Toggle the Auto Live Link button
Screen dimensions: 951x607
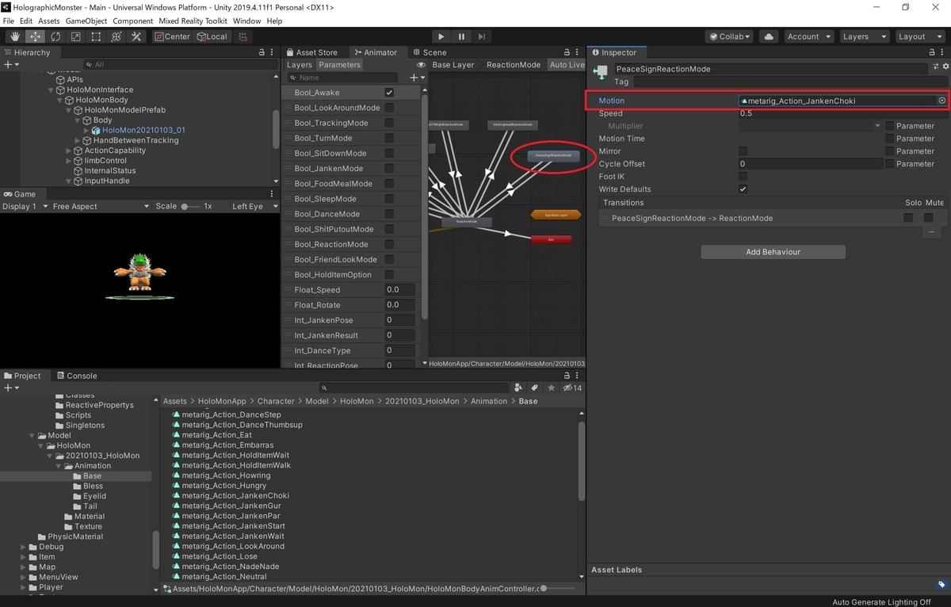[567, 65]
